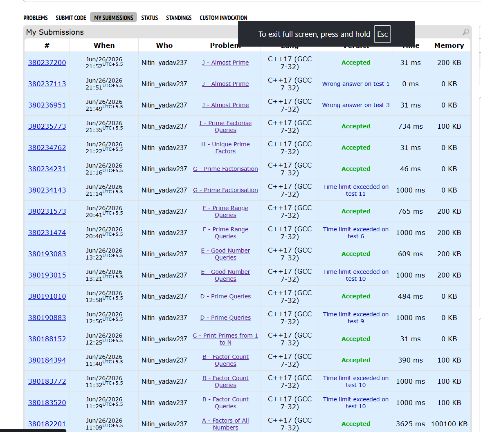The width and height of the screenshot is (481, 432).
Task: Open problem C - Print Primes from 1 to N
Action: 225,339
